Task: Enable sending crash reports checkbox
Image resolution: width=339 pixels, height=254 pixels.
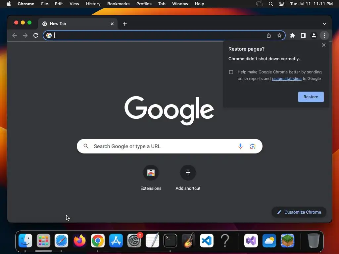Action: [231, 72]
